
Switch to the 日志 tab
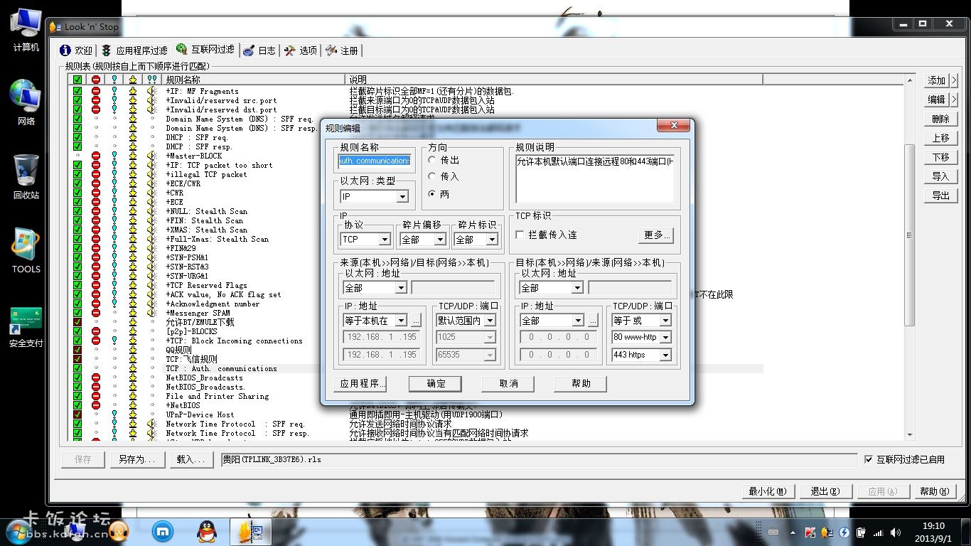click(x=259, y=50)
